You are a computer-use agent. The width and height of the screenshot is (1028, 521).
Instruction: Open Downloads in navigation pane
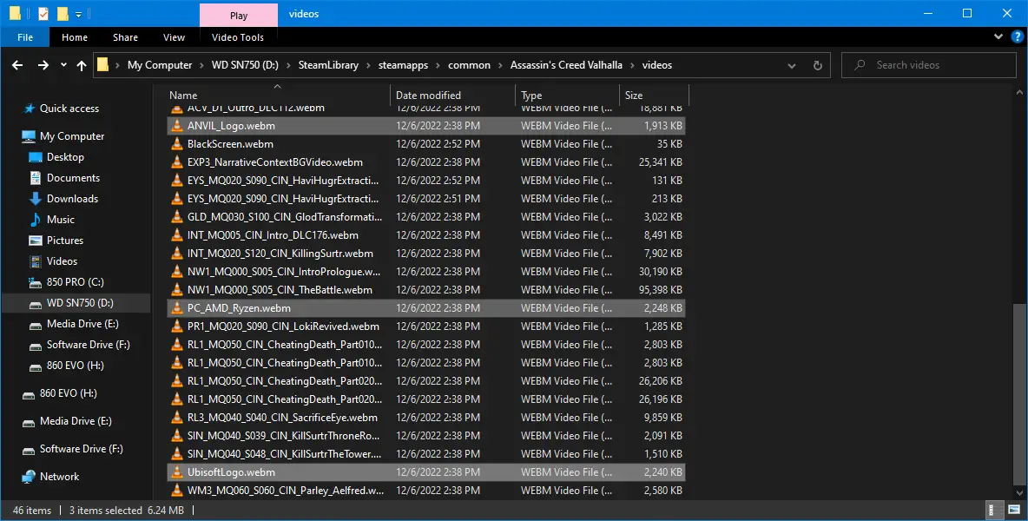point(72,199)
